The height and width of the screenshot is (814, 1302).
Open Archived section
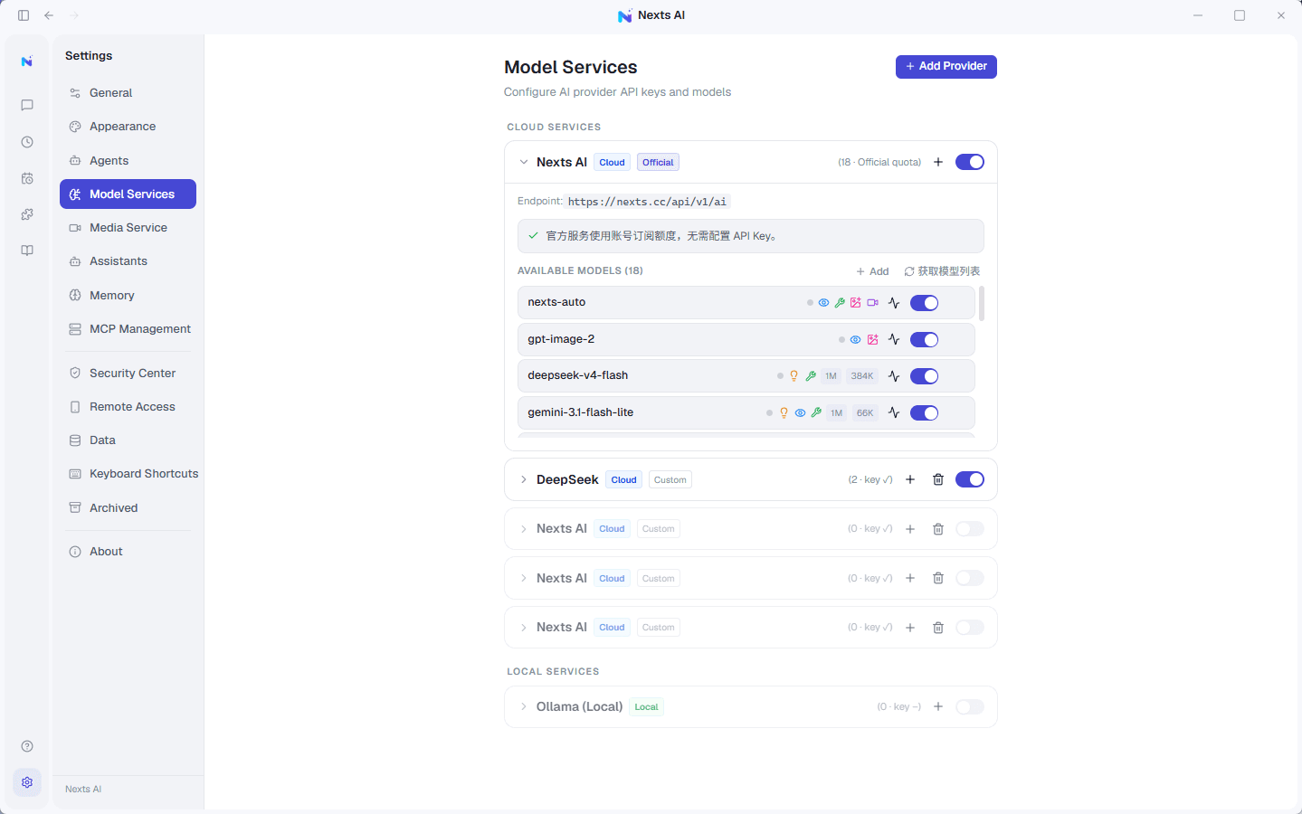[x=128, y=508]
